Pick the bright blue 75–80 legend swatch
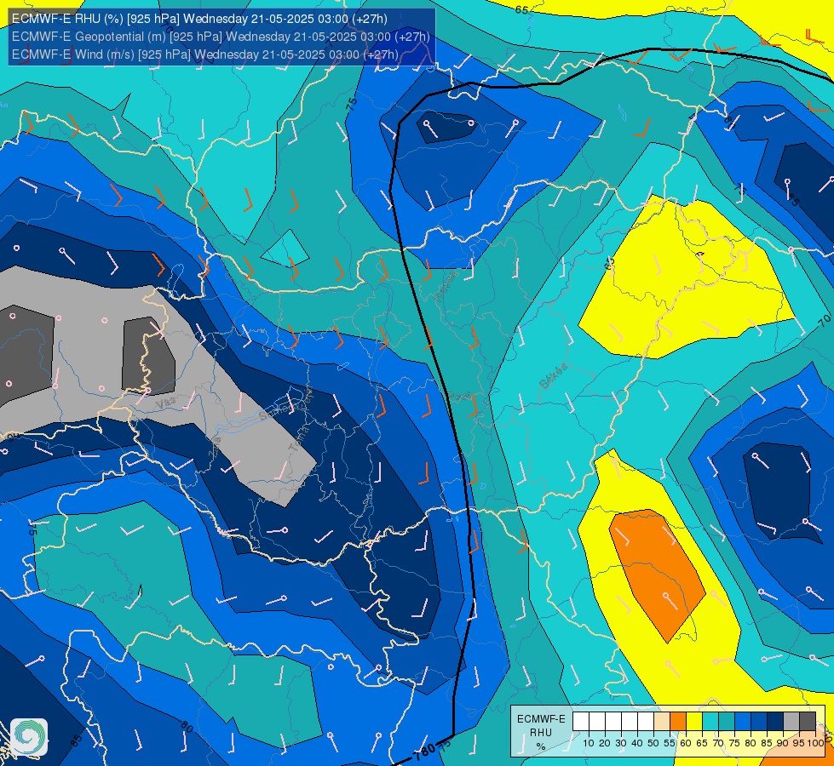Image resolution: width=834 pixels, height=766 pixels. click(743, 721)
